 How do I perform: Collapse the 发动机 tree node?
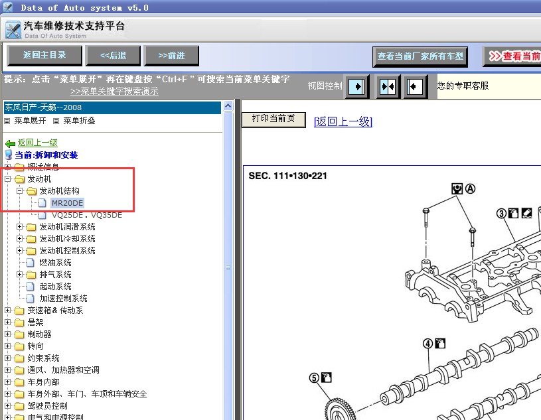click(x=7, y=179)
